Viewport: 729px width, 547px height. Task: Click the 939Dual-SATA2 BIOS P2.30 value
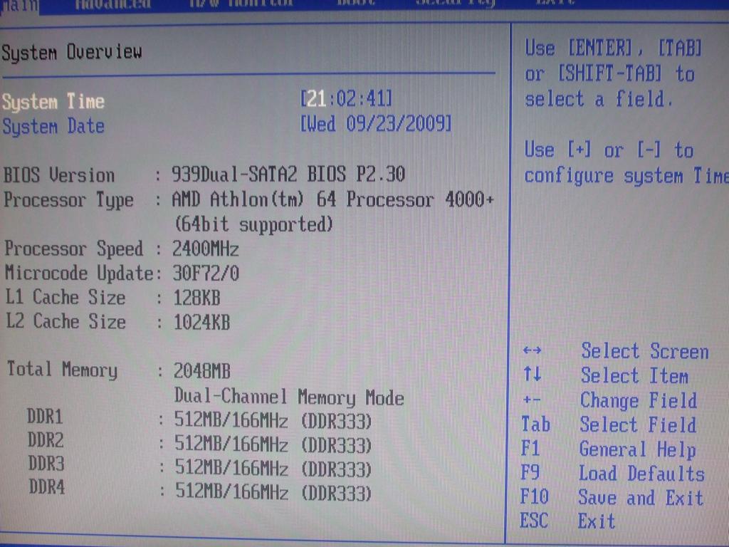[288, 174]
